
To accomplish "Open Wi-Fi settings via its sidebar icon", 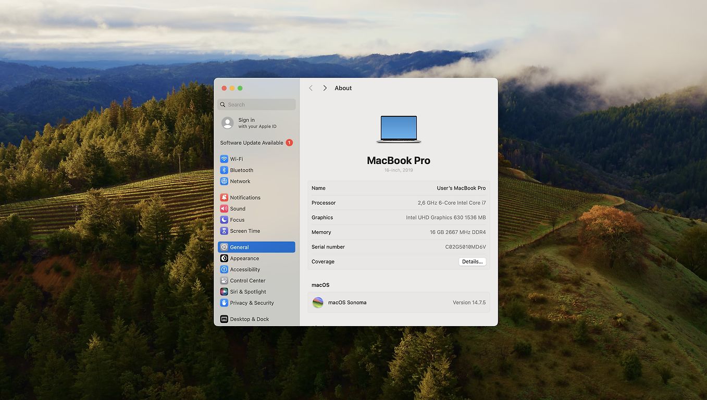I will [224, 159].
